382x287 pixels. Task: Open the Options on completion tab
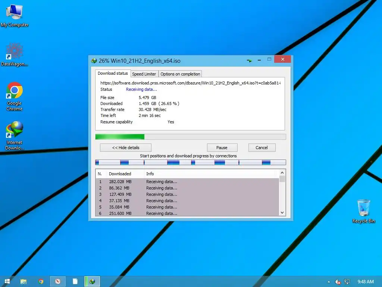coord(180,74)
